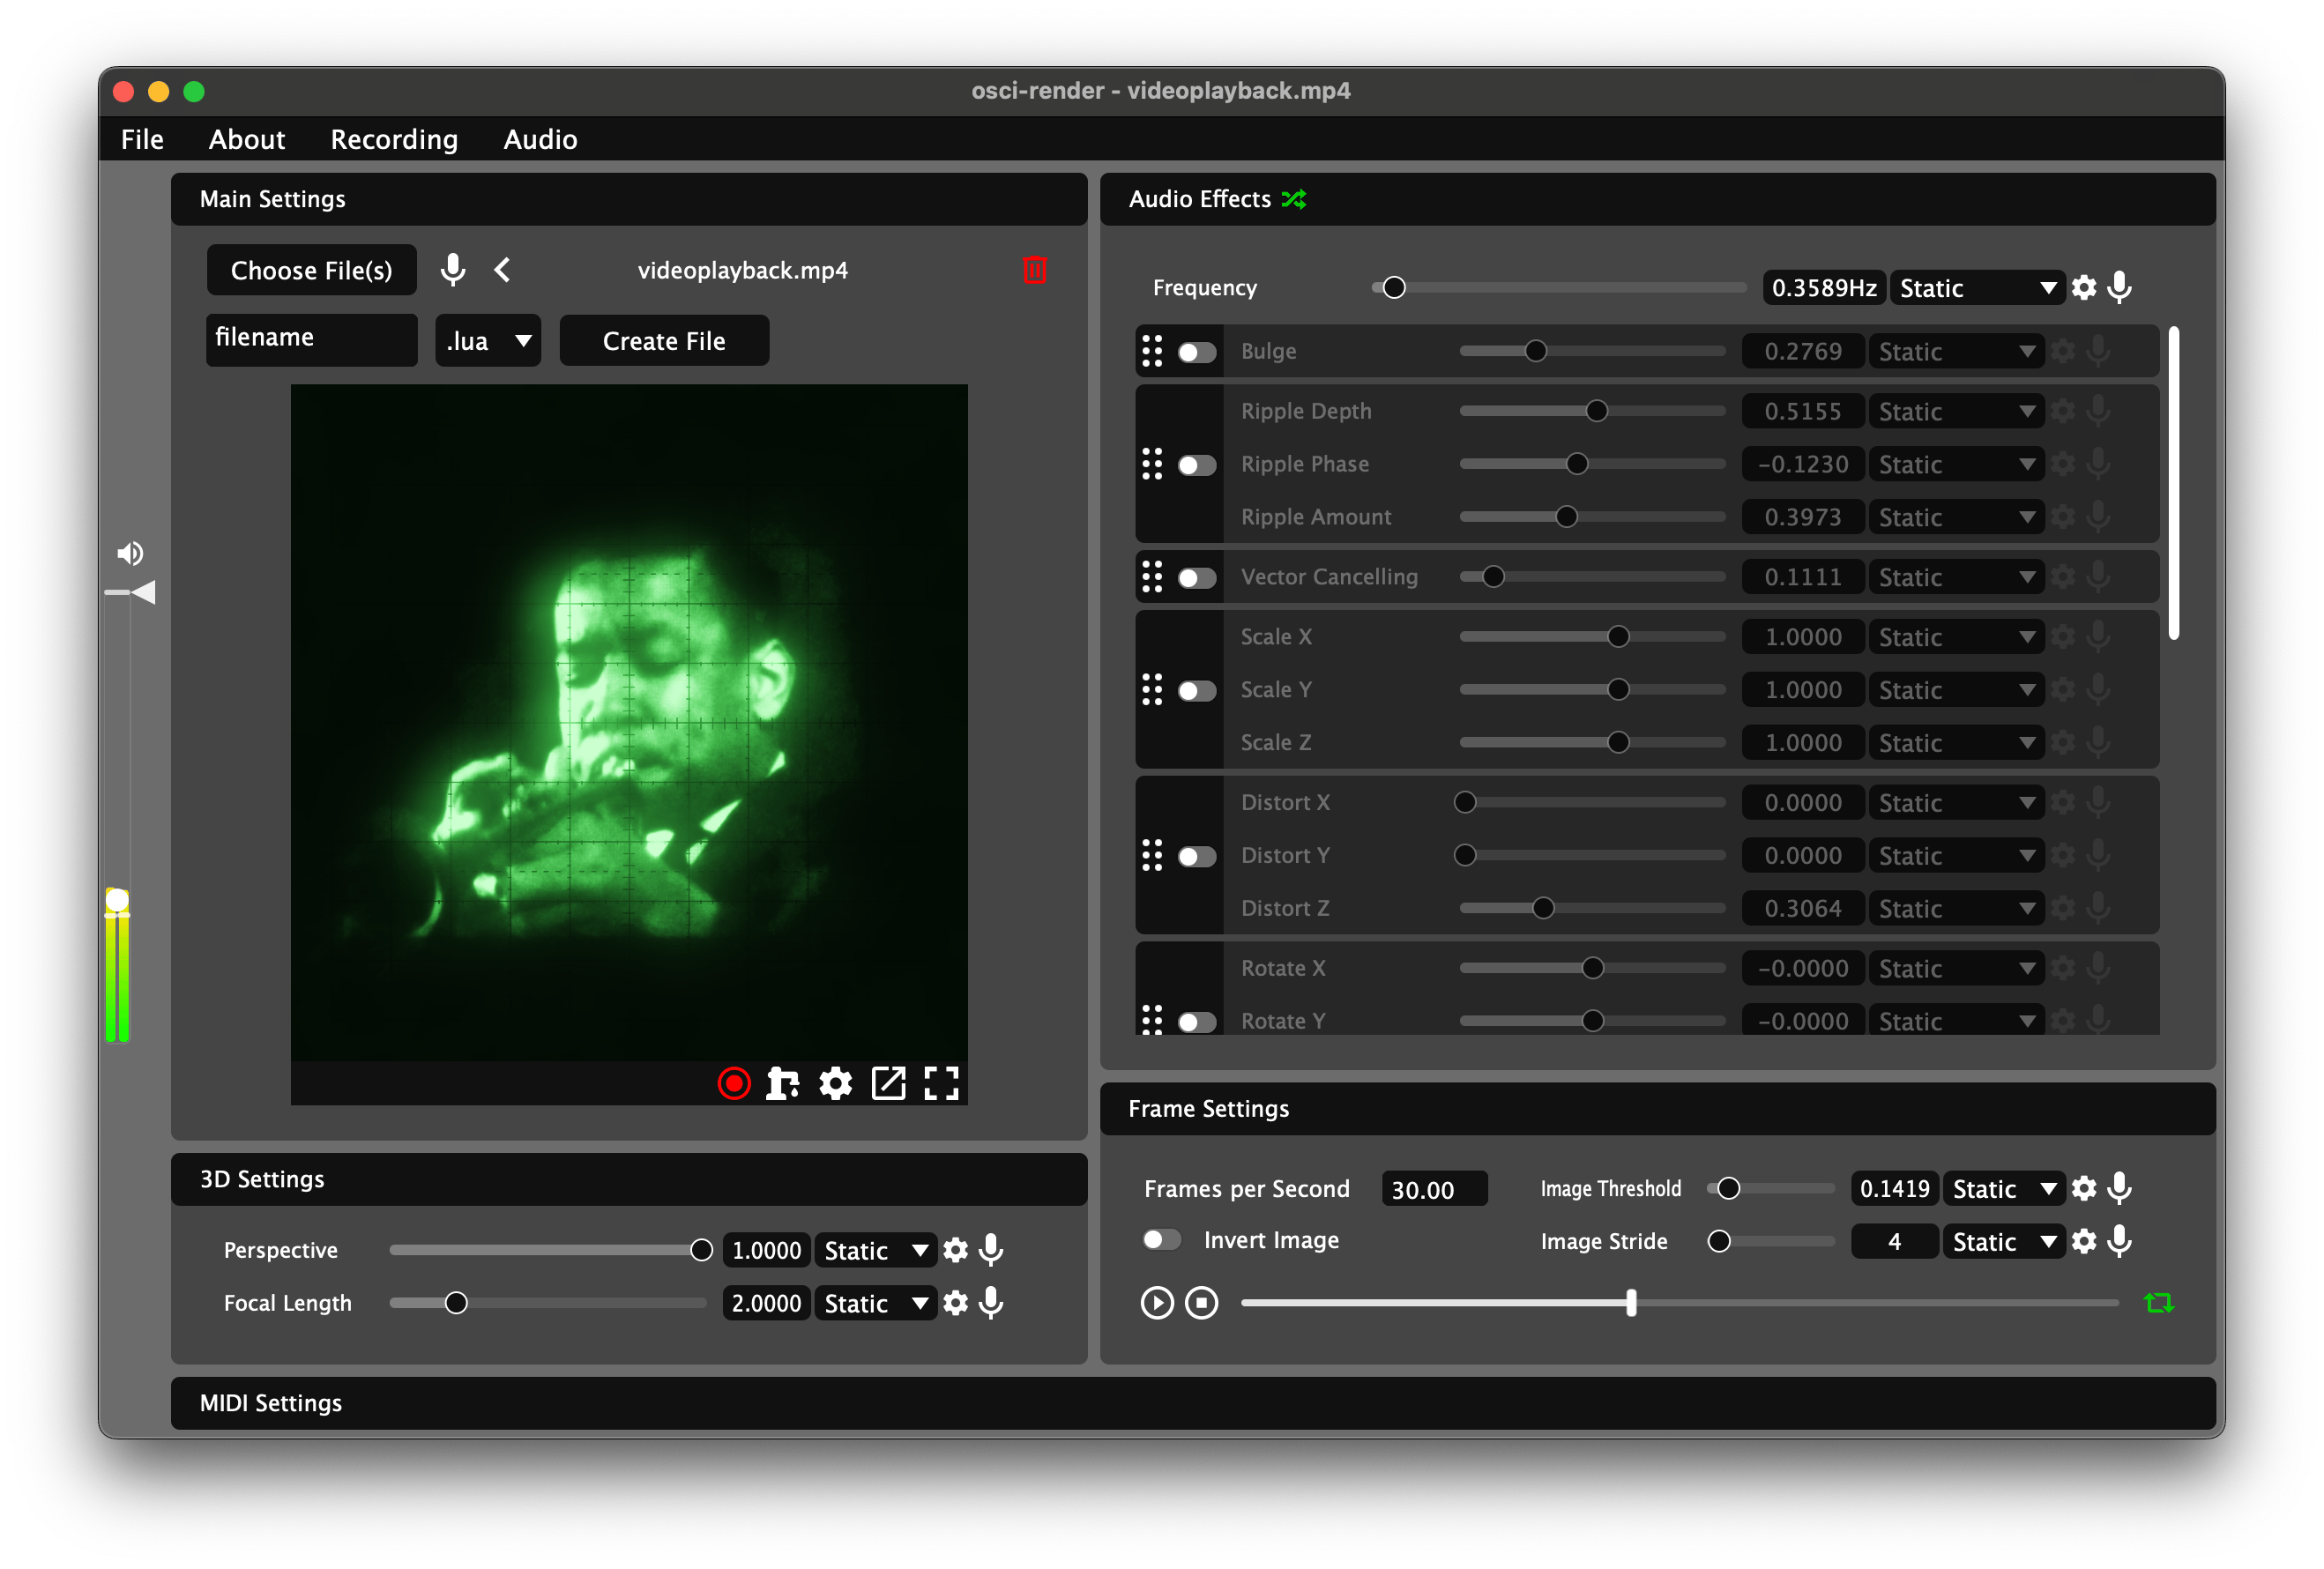The image size is (2324, 1569).
Task: Click the microphone icon next to Choose File(s)
Action: coord(453,270)
